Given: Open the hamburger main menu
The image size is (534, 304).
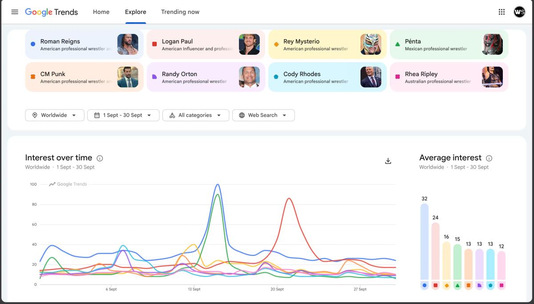Looking at the screenshot, I should [x=15, y=12].
